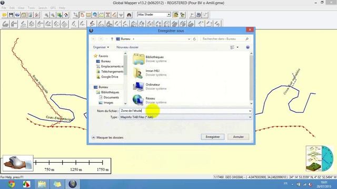Image resolution: width=337 pixels, height=189 pixels.
Task: Click the clock in the system tray
Action: [324, 184]
